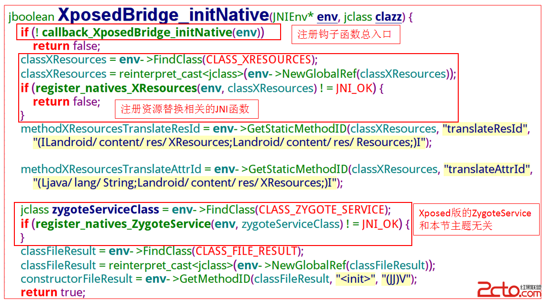Select 'register_natives_XResources' function call
The height and width of the screenshot is (302, 543).
click(x=116, y=88)
